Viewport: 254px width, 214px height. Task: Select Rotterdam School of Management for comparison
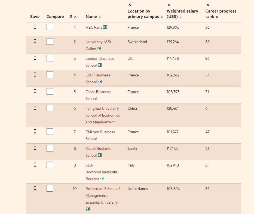coord(50,188)
